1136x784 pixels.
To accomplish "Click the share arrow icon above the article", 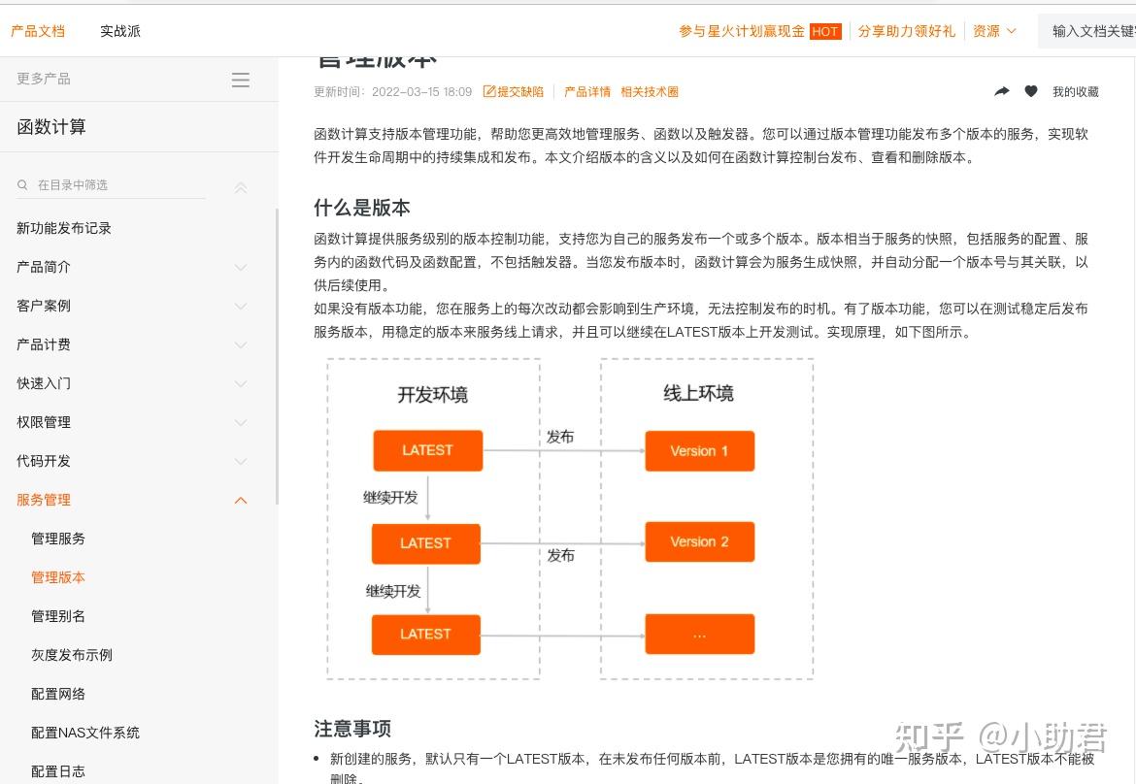I will (1002, 90).
